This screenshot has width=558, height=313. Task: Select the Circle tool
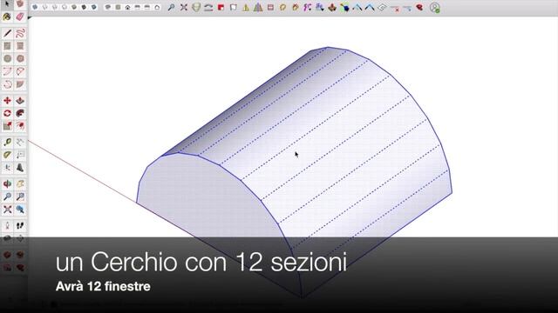pos(8,58)
